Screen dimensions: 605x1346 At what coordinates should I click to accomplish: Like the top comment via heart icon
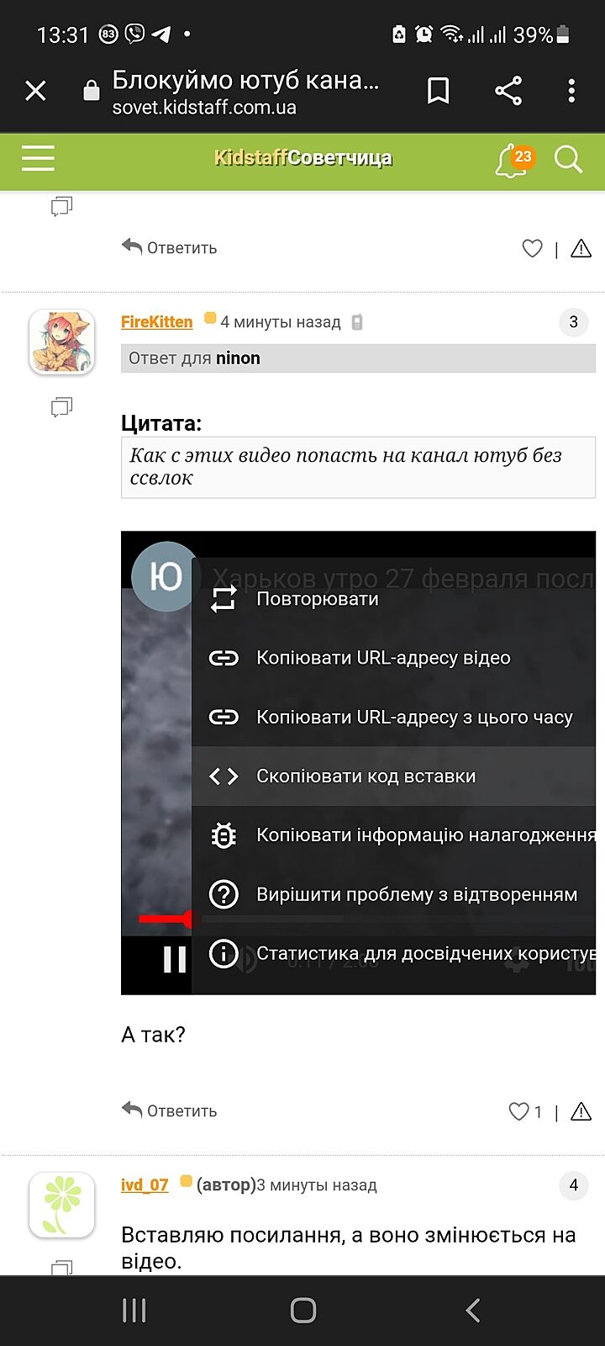[x=533, y=248]
